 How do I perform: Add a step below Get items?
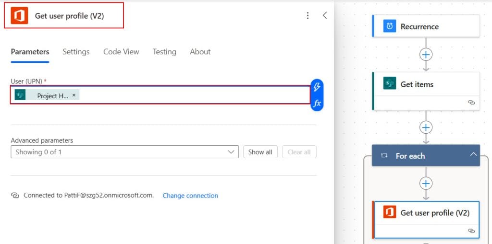click(426, 128)
